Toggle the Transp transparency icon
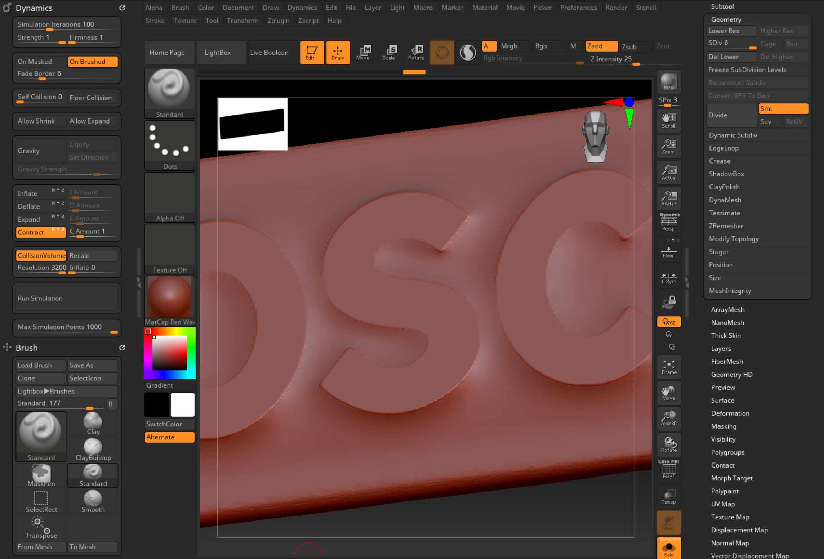Image resolution: width=824 pixels, height=559 pixels. pos(669,496)
